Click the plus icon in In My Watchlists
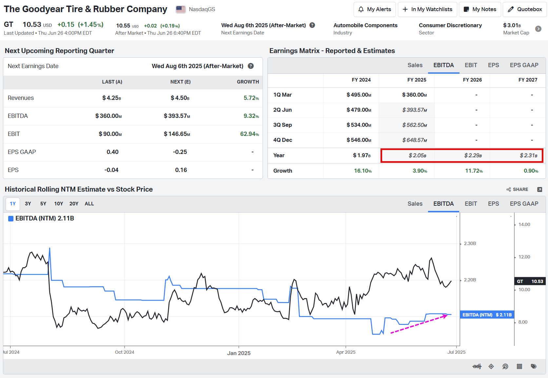Image resolution: width=548 pixels, height=378 pixels. [405, 9]
